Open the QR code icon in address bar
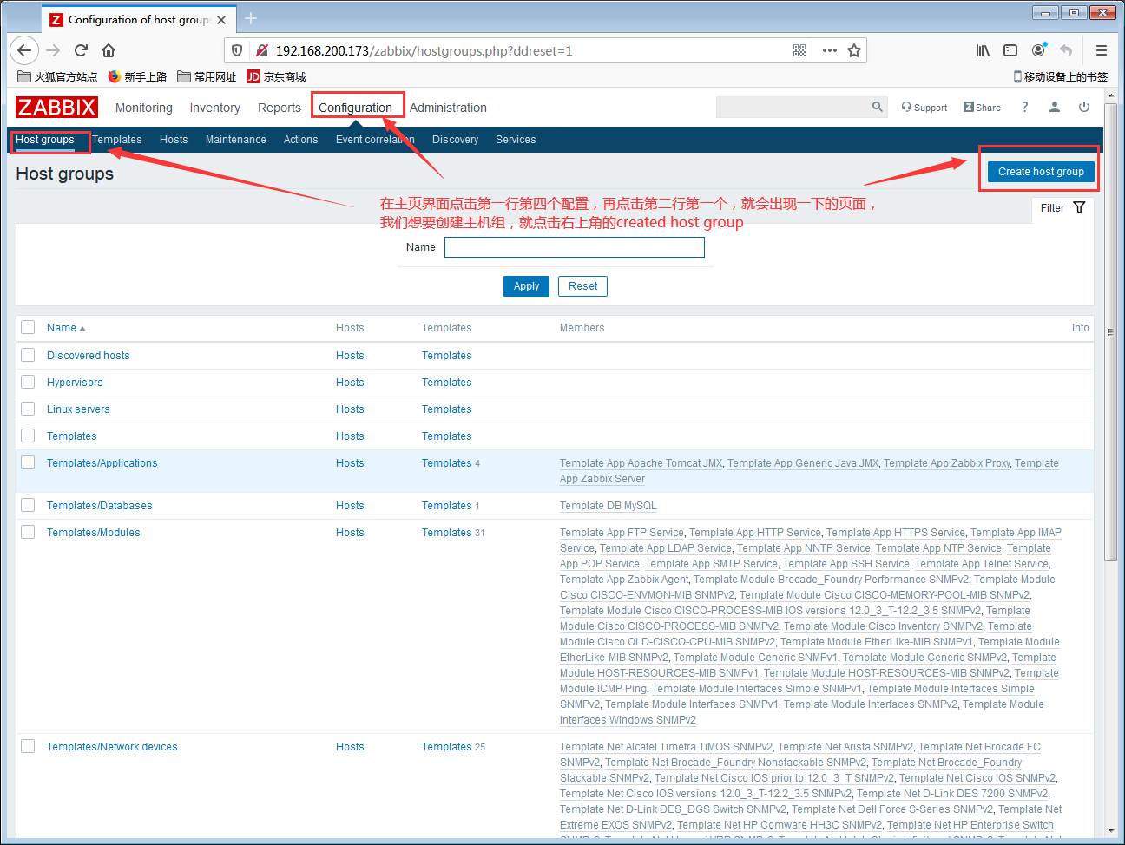This screenshot has height=845, width=1125. pyautogui.click(x=799, y=50)
